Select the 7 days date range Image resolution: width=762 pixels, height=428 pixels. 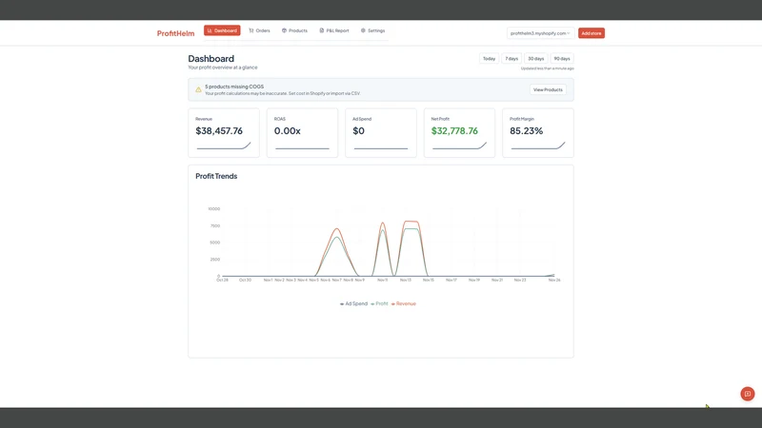(x=511, y=58)
